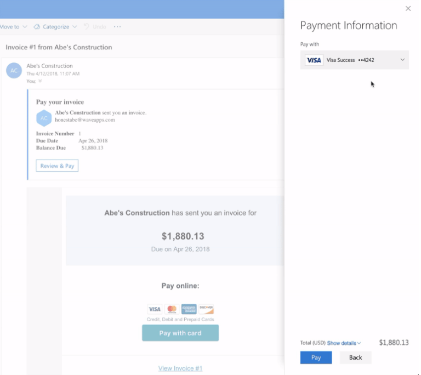Click the Due Date Apr 26, 2018 value
This screenshot has width=421, height=375.
(x=93, y=141)
